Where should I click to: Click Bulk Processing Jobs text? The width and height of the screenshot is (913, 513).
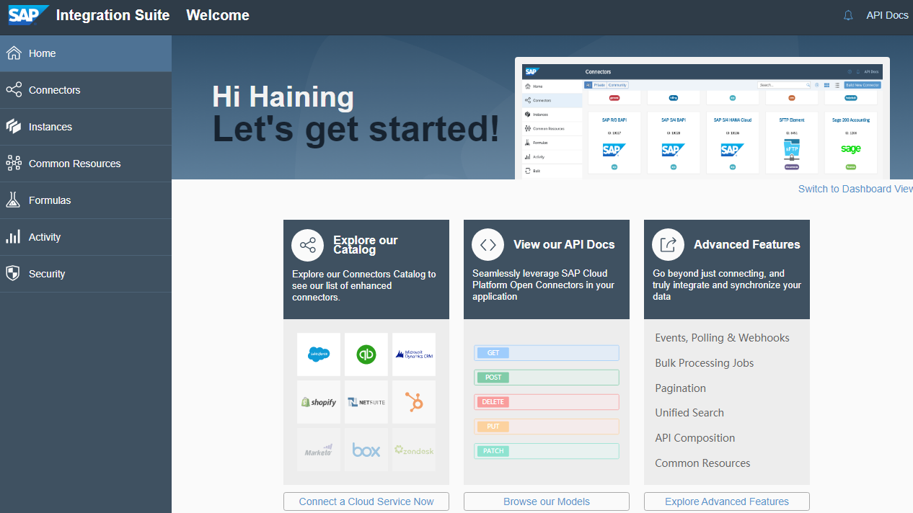[x=705, y=363]
